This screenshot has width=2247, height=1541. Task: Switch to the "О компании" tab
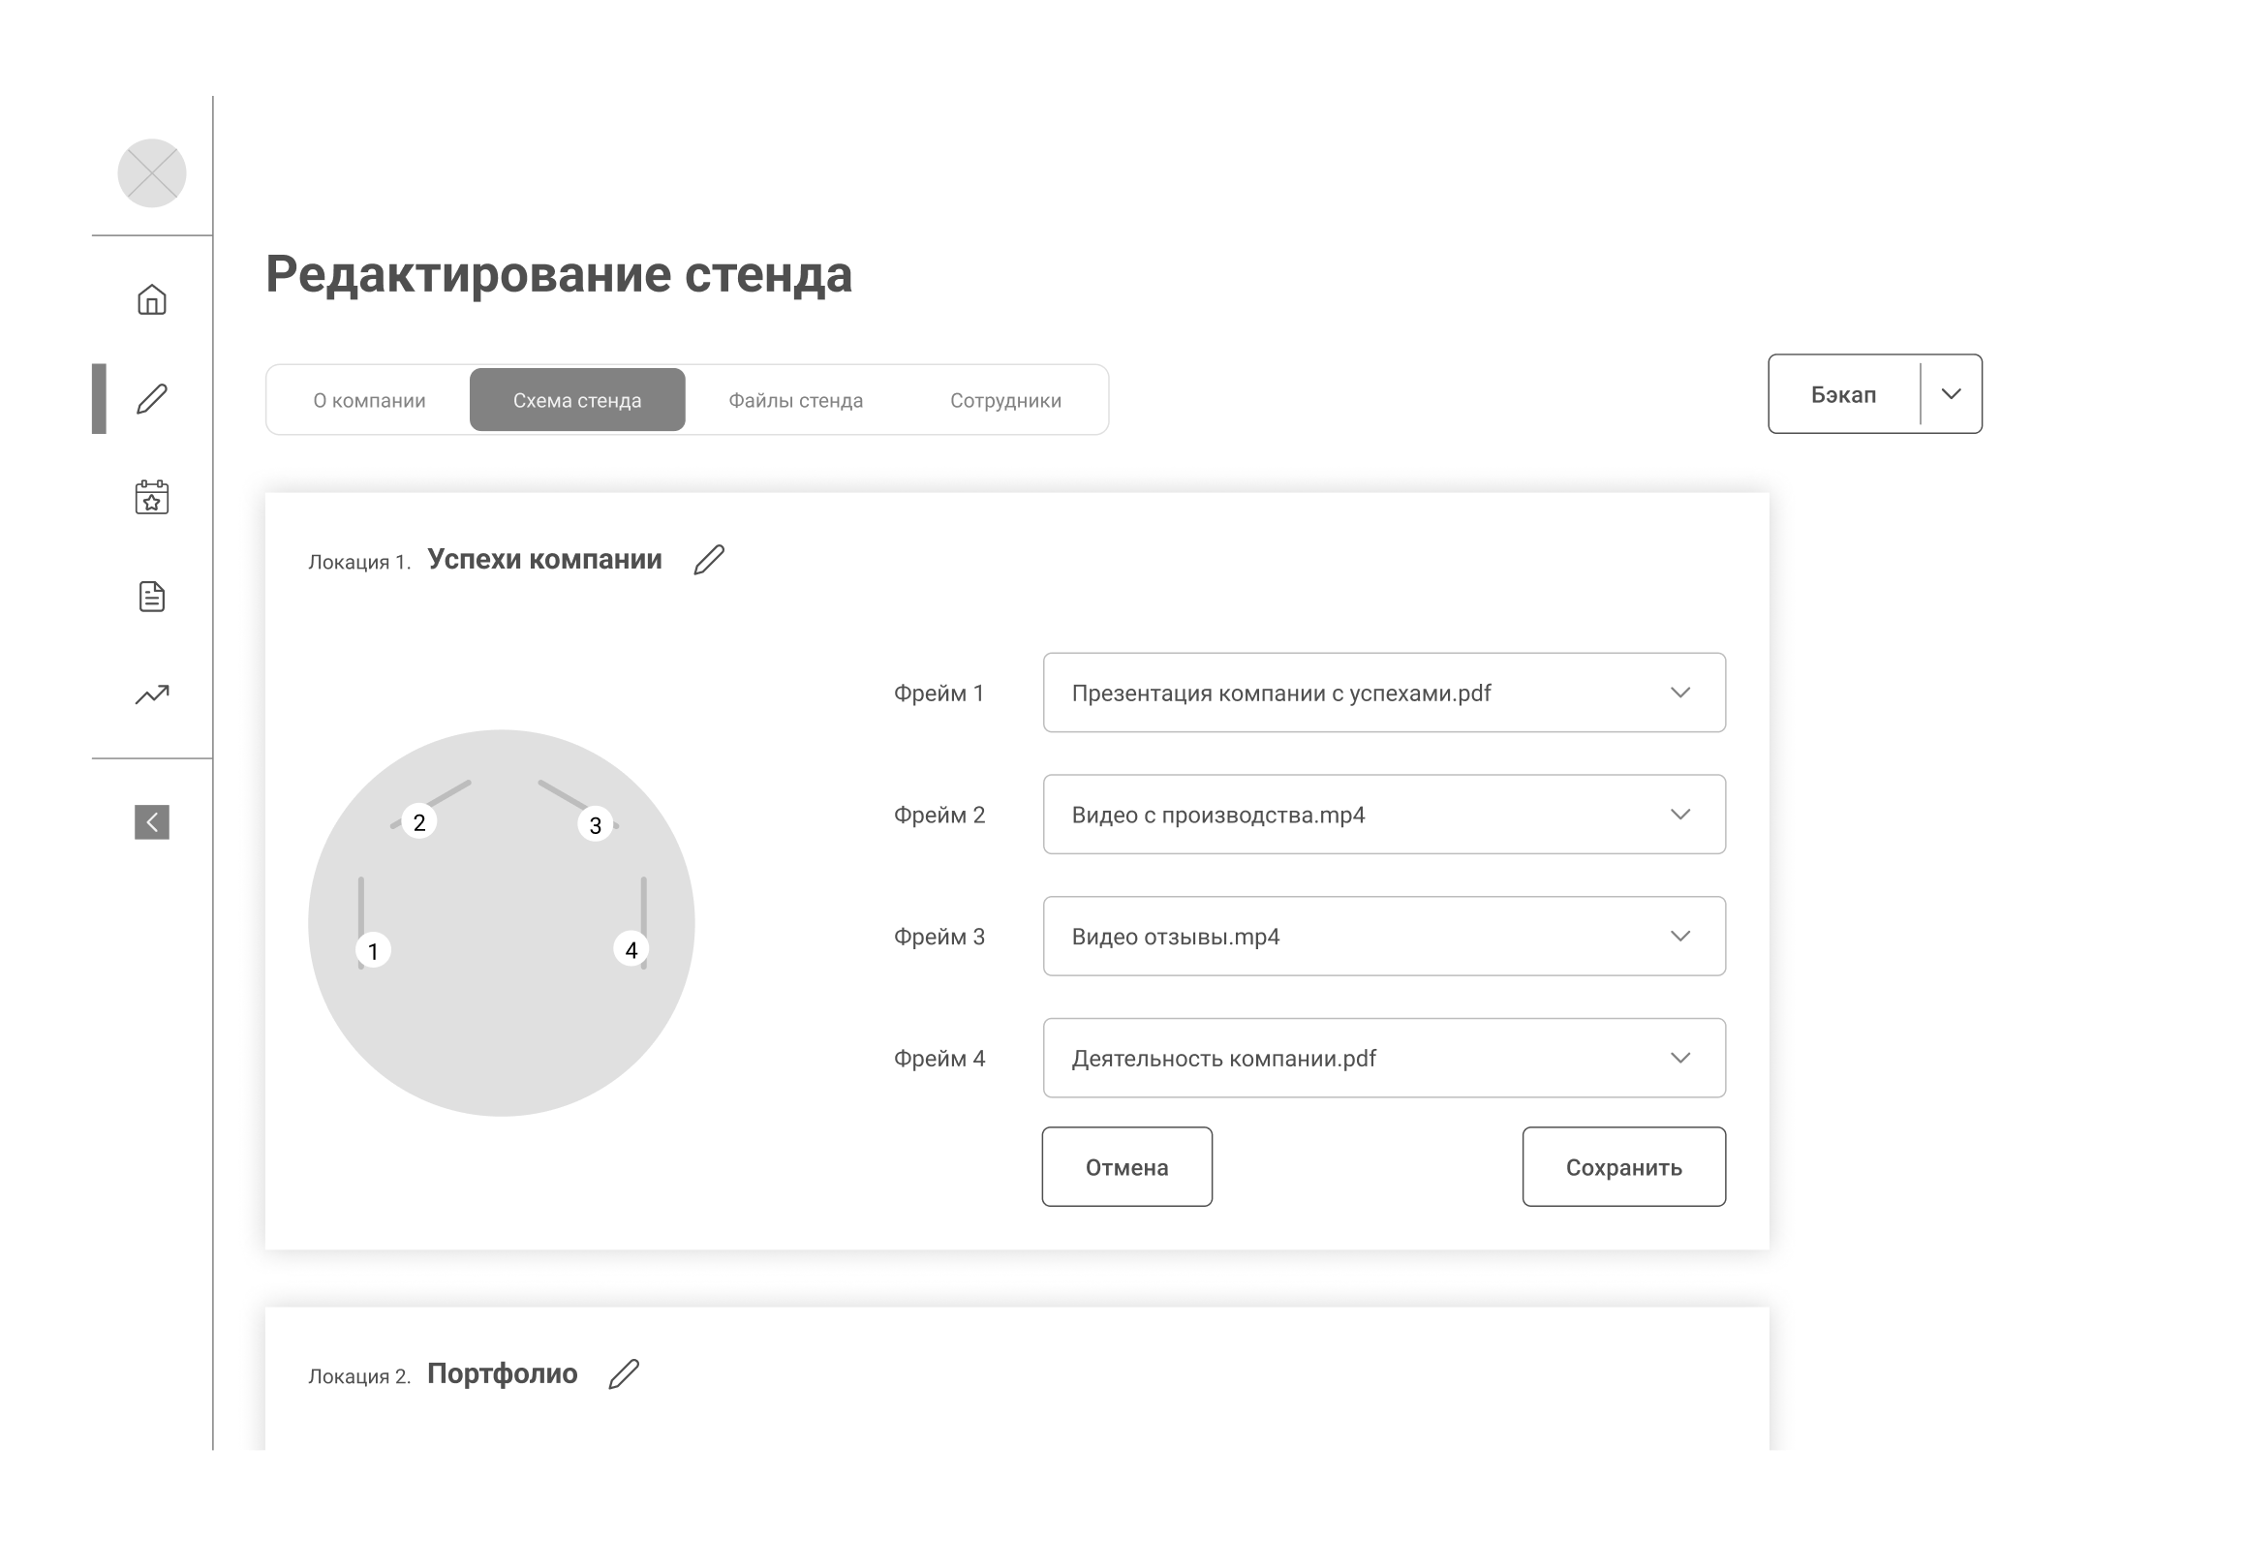(369, 400)
